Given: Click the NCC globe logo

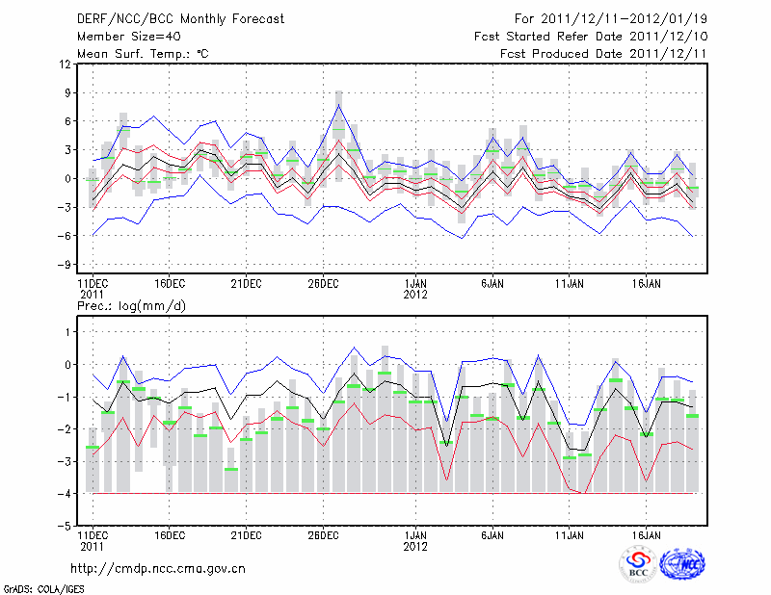Looking at the screenshot, I should pyautogui.click(x=681, y=564).
